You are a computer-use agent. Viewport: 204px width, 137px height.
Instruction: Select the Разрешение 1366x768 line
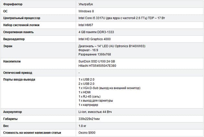(95, 54)
